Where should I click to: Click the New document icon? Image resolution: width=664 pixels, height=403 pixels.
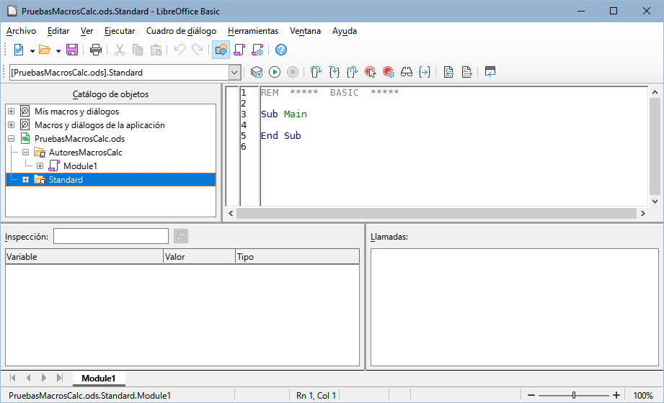pos(19,50)
